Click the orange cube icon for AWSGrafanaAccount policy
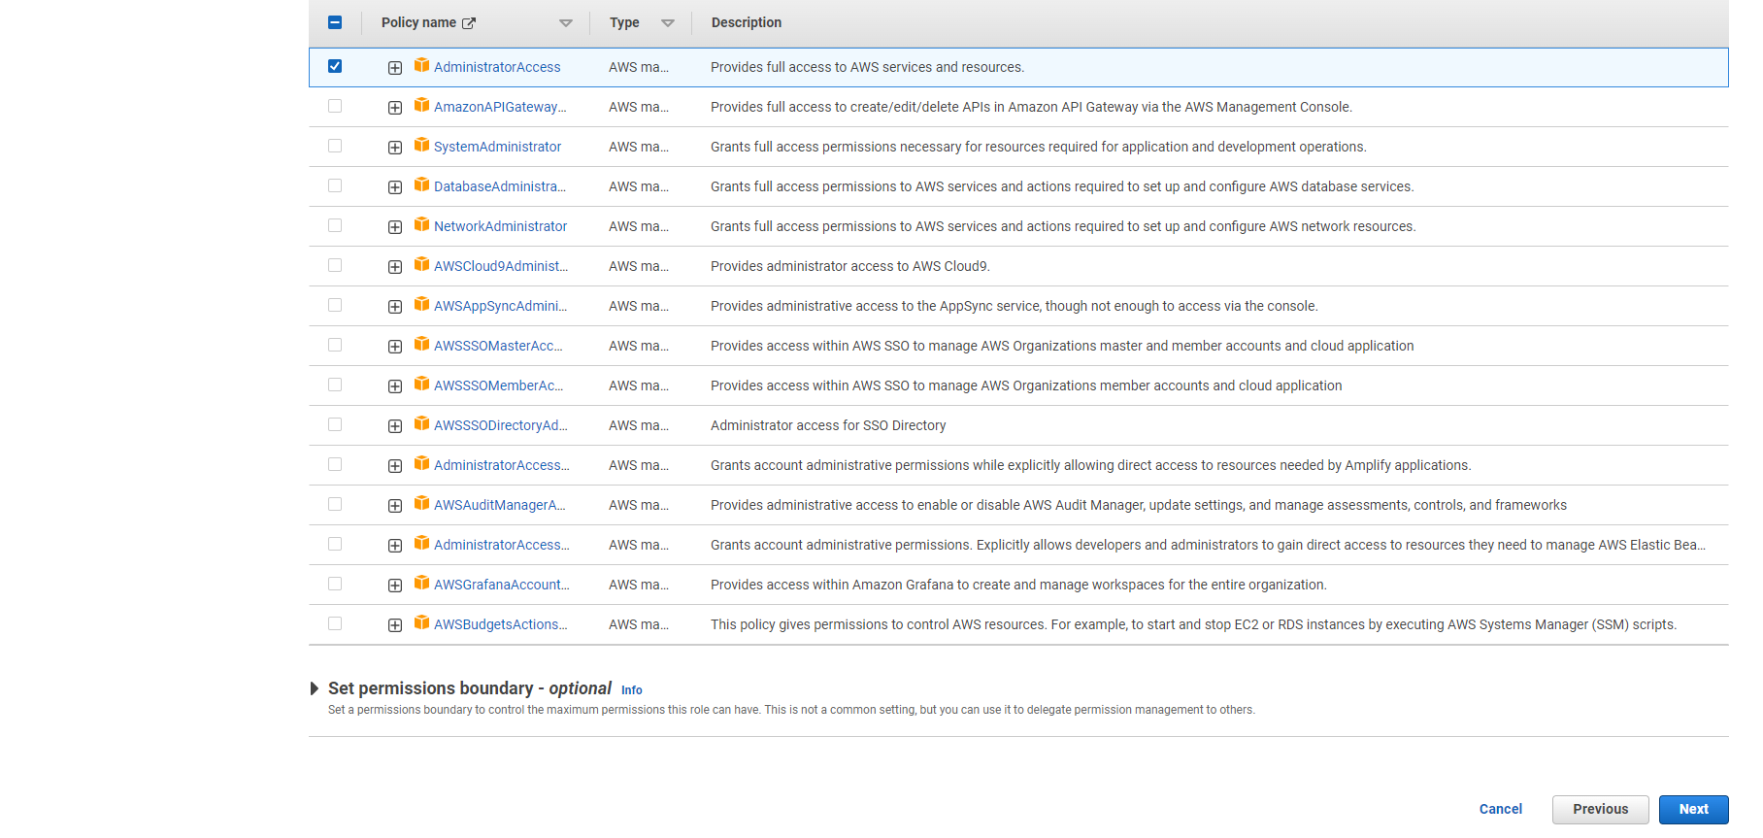Image resolution: width=1763 pixels, height=838 pixels. click(x=421, y=584)
